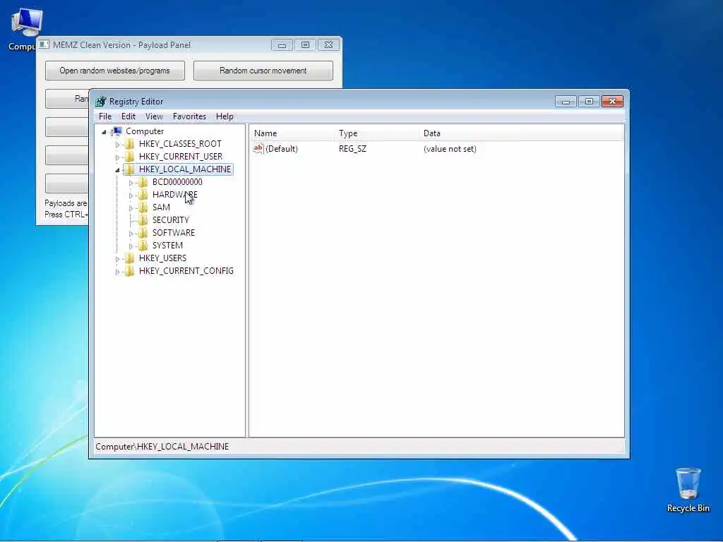Click the Data column header

pyautogui.click(x=522, y=133)
